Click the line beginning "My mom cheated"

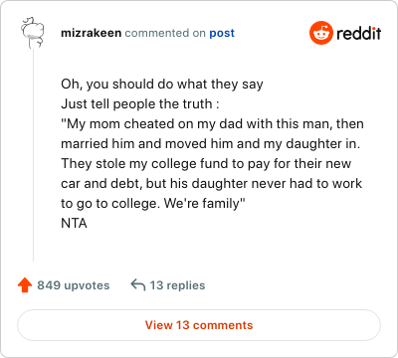[212, 124]
